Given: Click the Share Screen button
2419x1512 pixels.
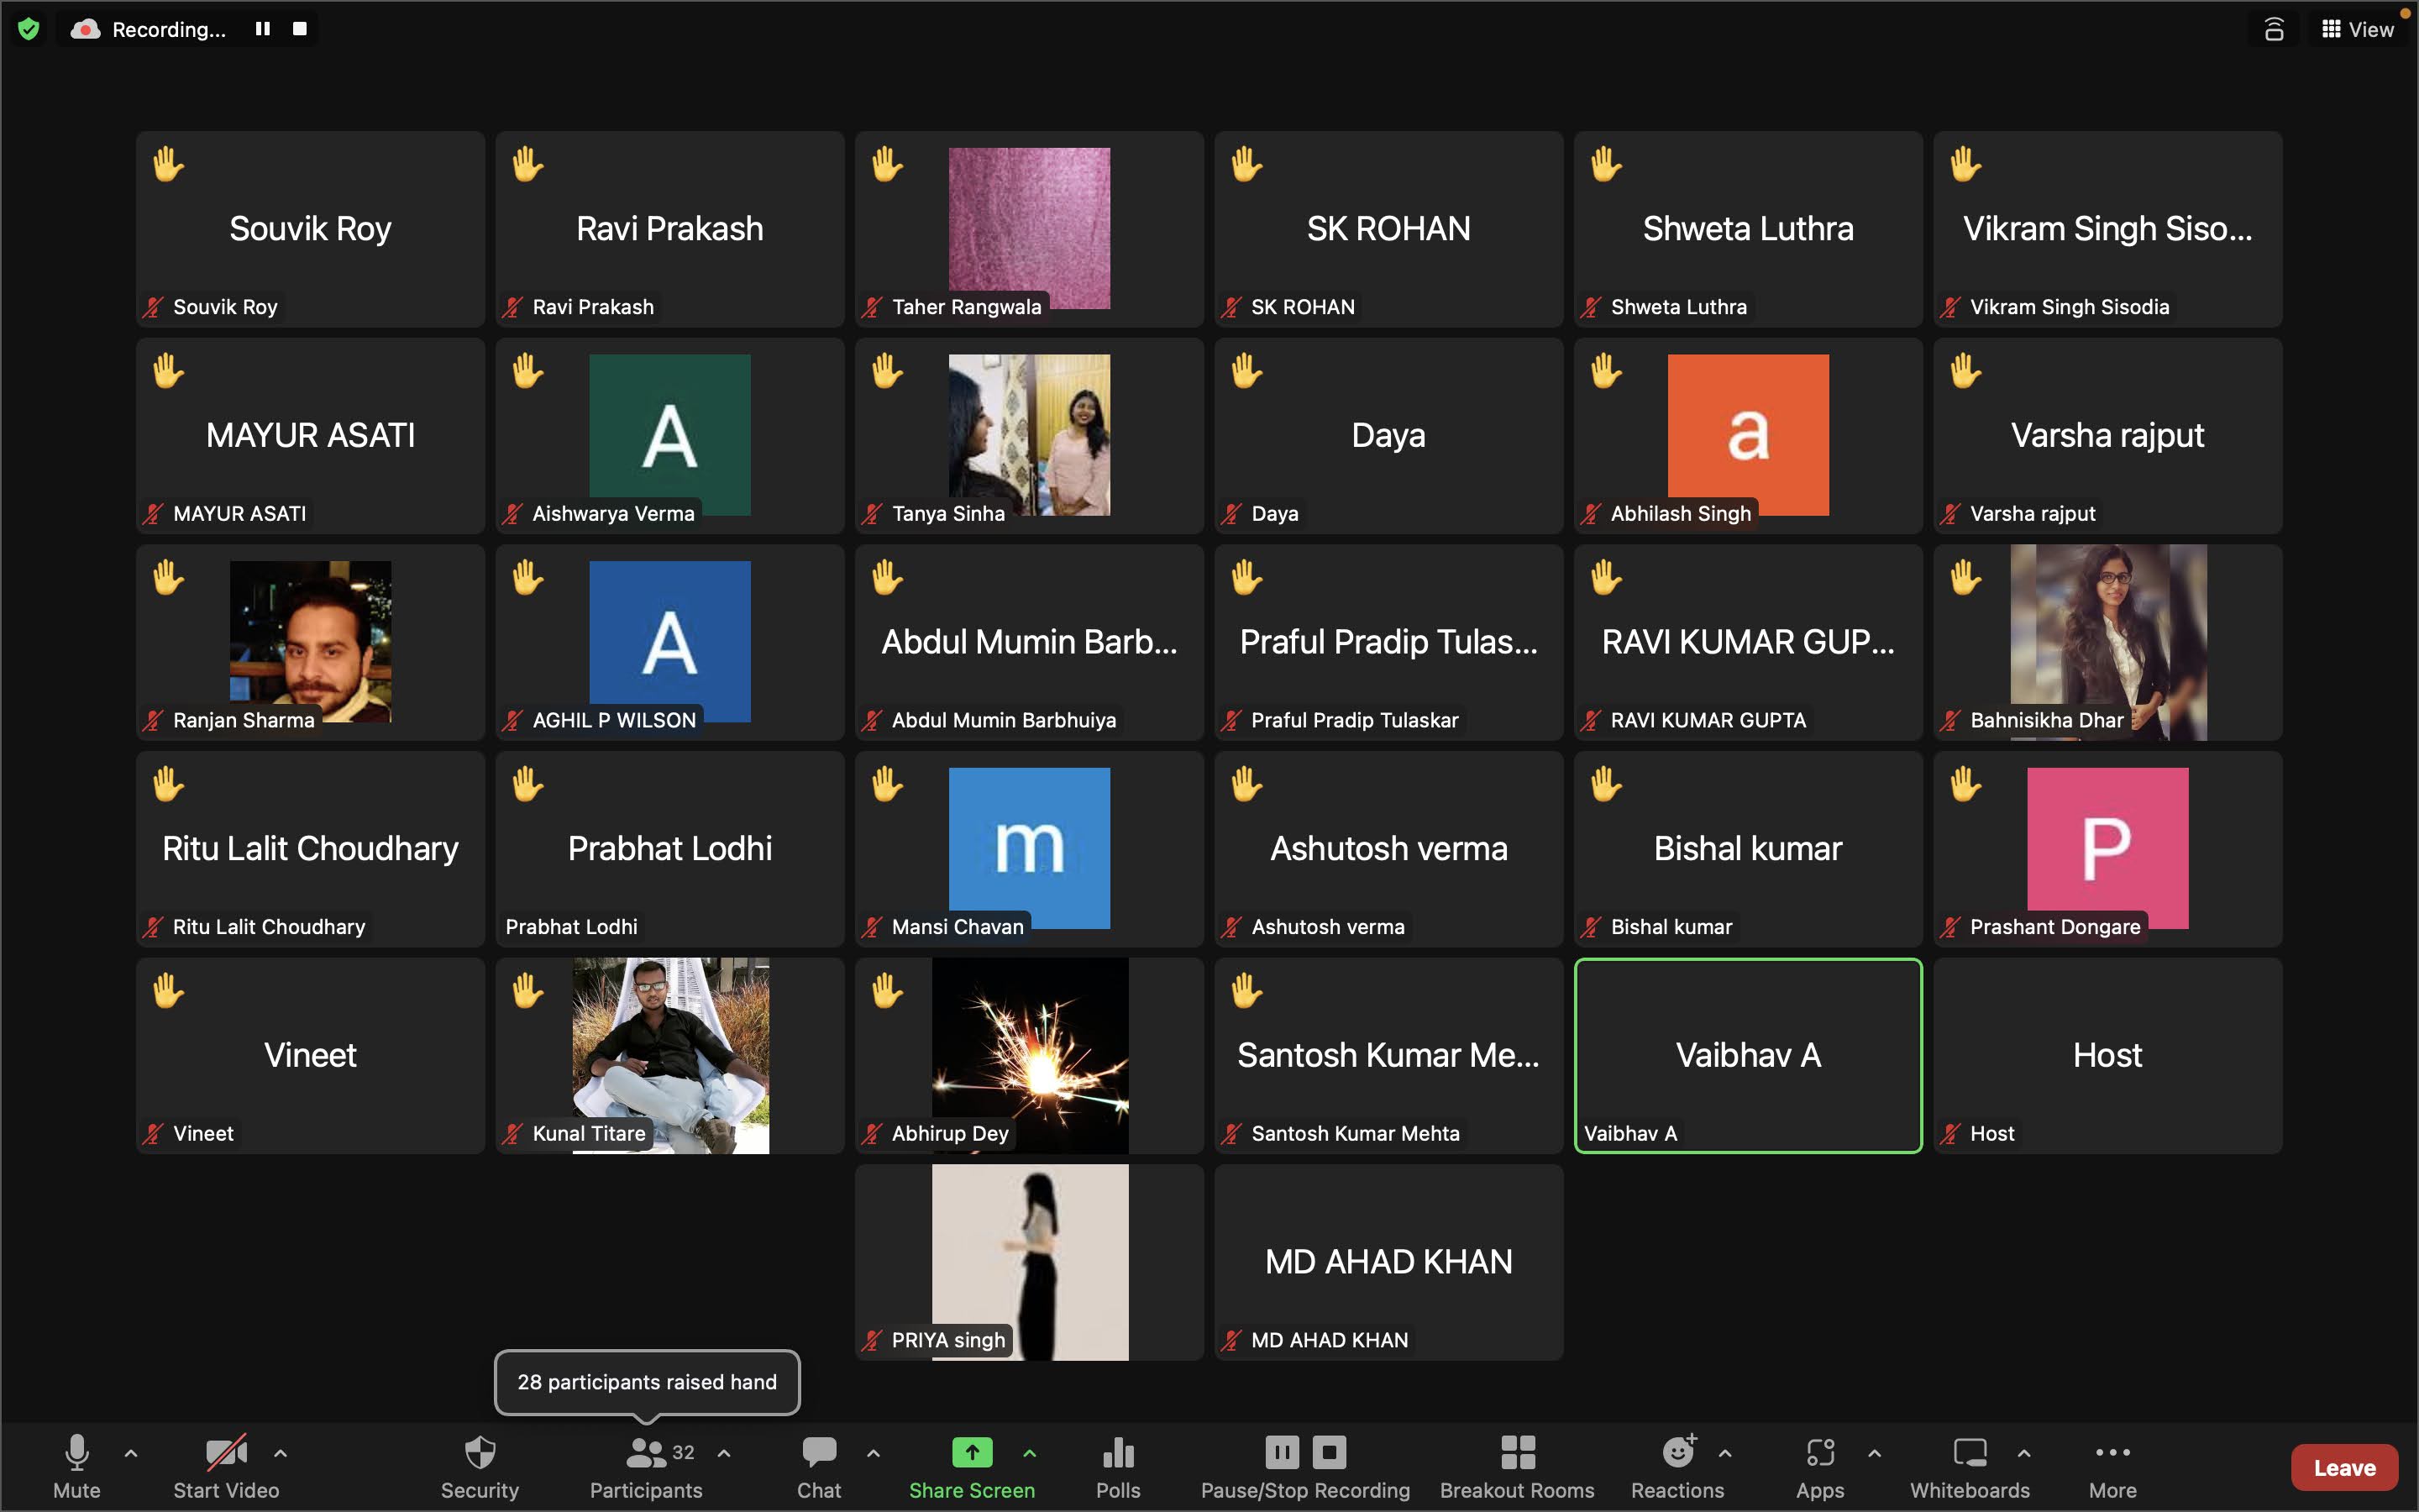Looking at the screenshot, I should (972, 1466).
